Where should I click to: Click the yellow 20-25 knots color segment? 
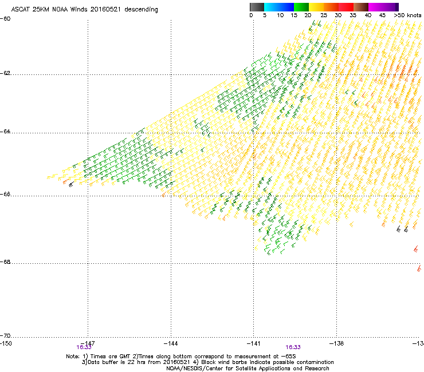pyautogui.click(x=316, y=7)
